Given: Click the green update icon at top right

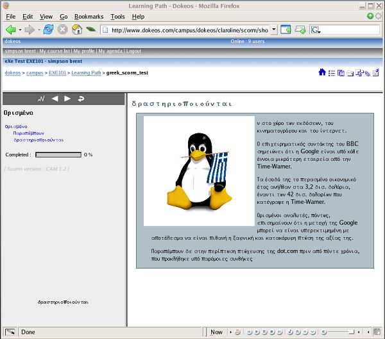Looking at the screenshot, I should coord(370,16).
